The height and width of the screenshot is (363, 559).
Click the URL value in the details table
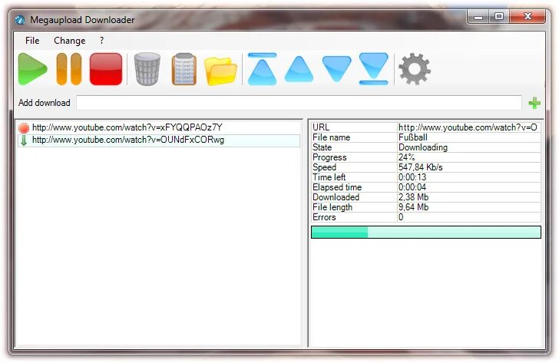point(468,127)
